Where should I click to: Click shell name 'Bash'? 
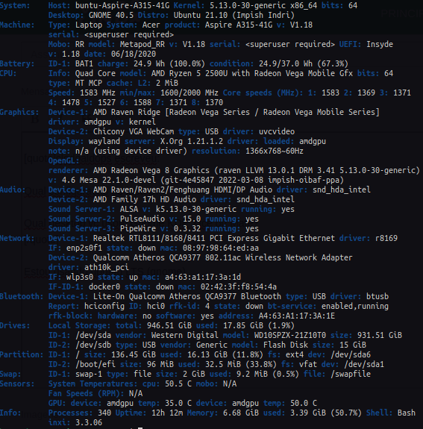(407, 413)
